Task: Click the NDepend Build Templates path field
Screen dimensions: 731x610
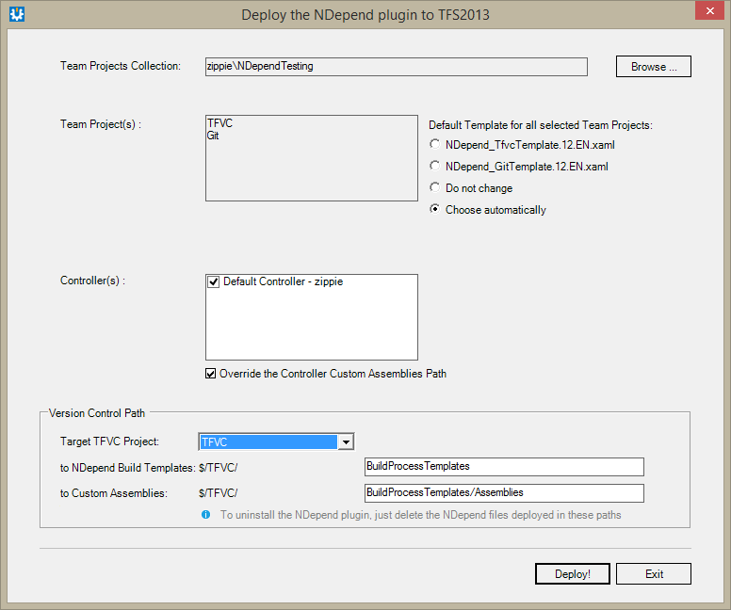Action: (x=504, y=467)
